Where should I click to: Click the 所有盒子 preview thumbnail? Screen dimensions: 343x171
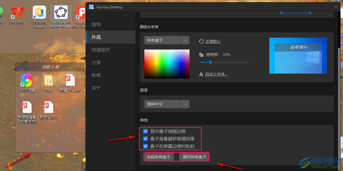(298, 56)
